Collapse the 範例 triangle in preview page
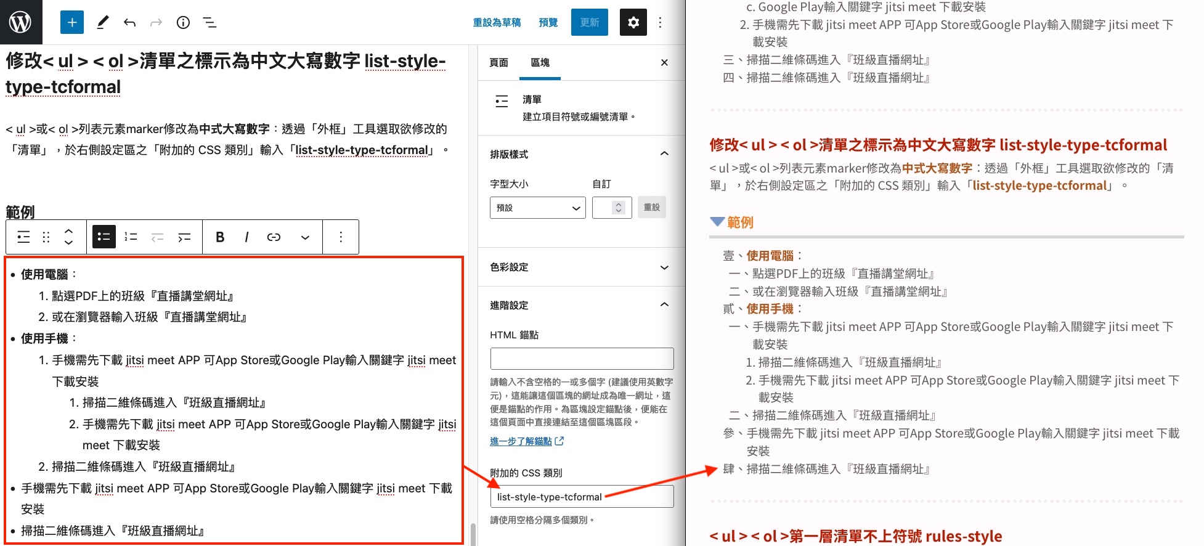This screenshot has width=1204, height=546. pos(717,221)
